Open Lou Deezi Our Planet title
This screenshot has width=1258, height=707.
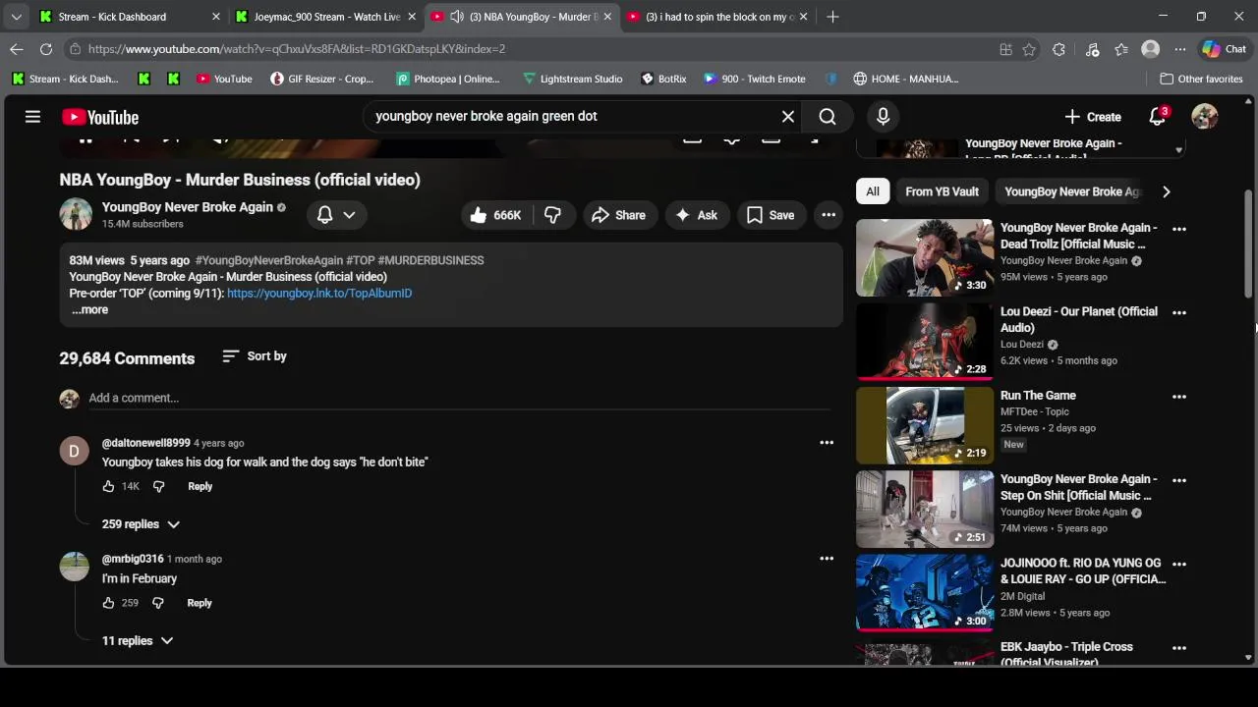(1079, 319)
